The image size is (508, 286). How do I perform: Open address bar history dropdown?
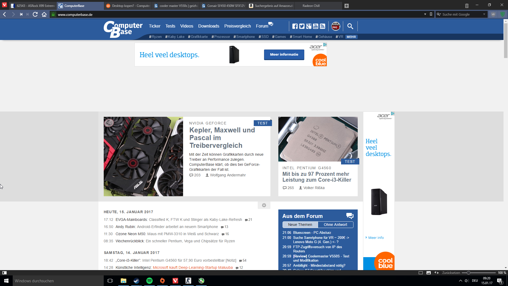tap(425, 14)
